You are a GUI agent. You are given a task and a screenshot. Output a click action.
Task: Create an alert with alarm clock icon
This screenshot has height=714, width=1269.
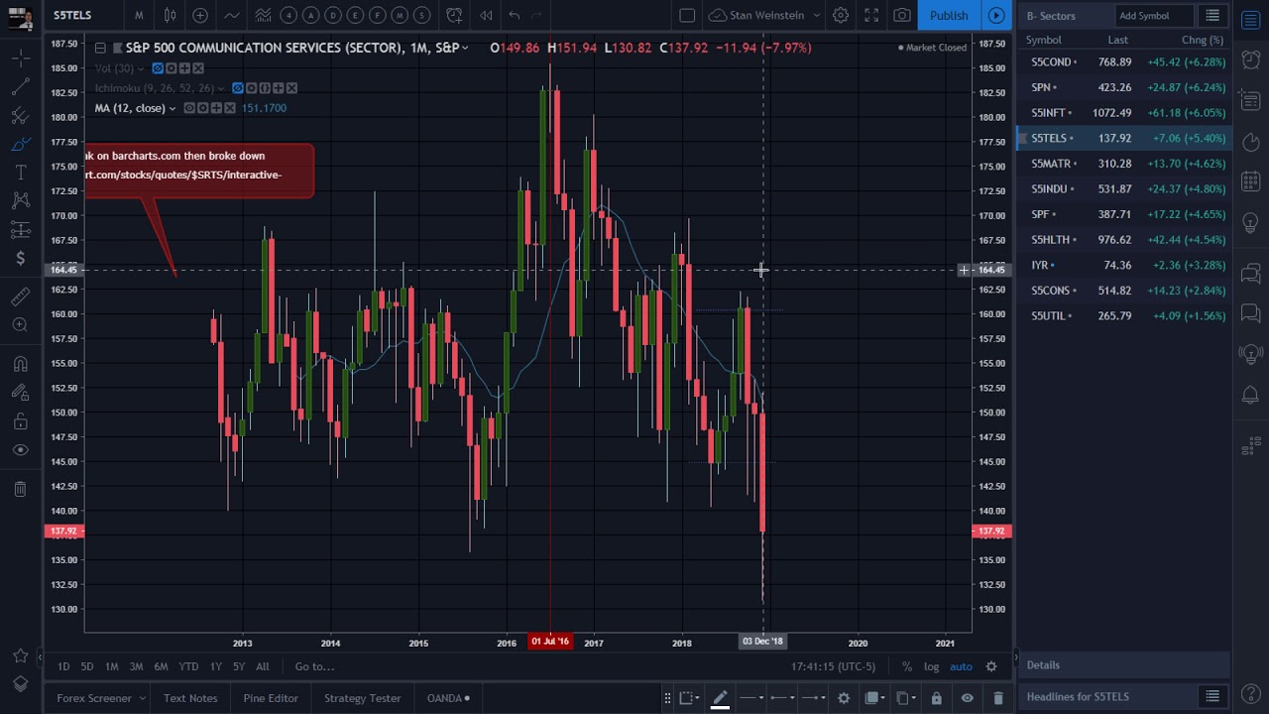pyautogui.click(x=454, y=15)
